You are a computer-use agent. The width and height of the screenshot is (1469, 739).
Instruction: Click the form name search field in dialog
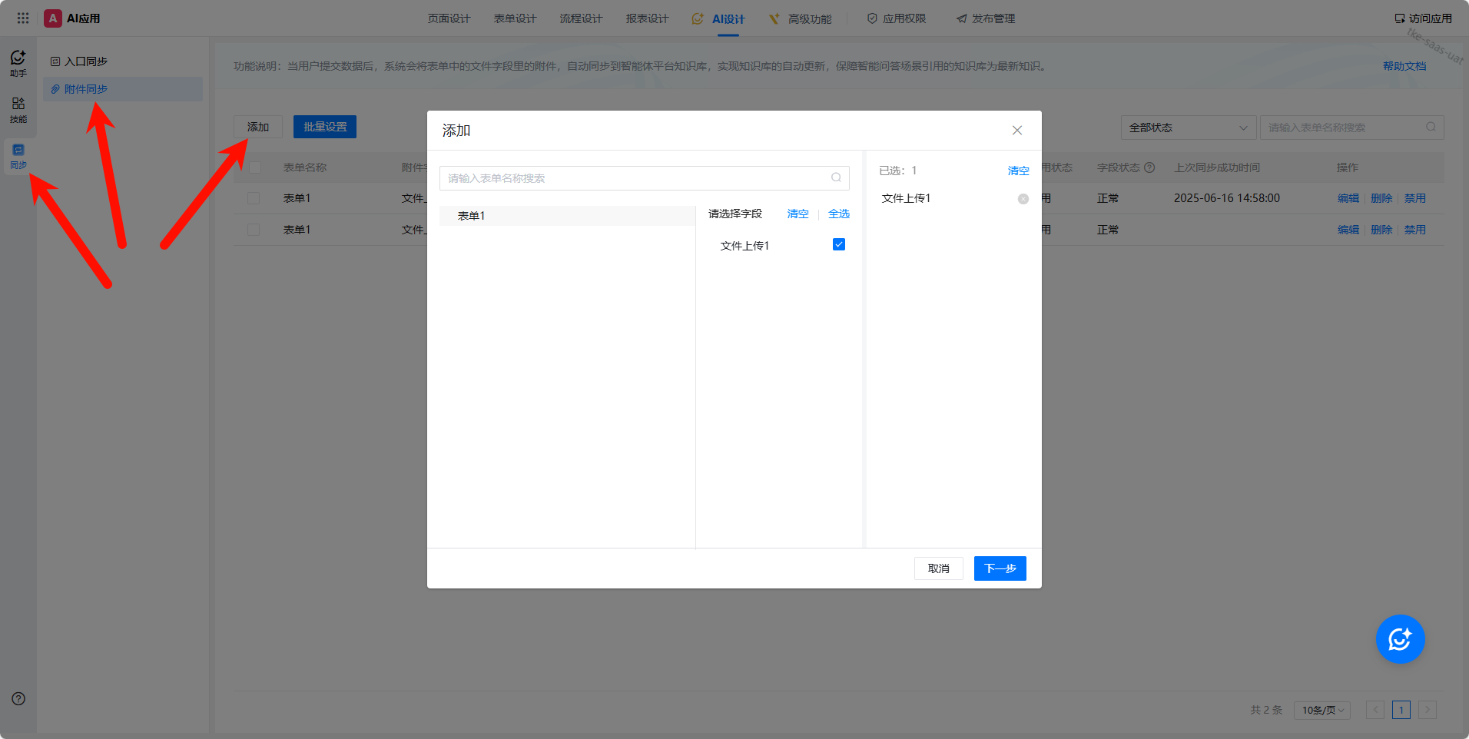pyautogui.click(x=638, y=178)
